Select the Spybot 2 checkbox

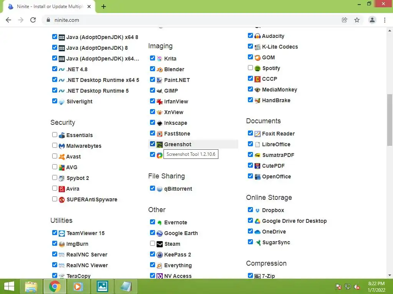[x=54, y=178]
